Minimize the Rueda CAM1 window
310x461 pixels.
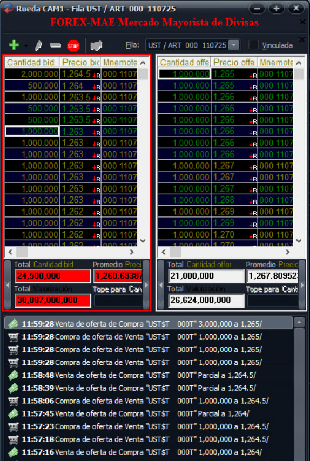pyautogui.click(x=257, y=8)
